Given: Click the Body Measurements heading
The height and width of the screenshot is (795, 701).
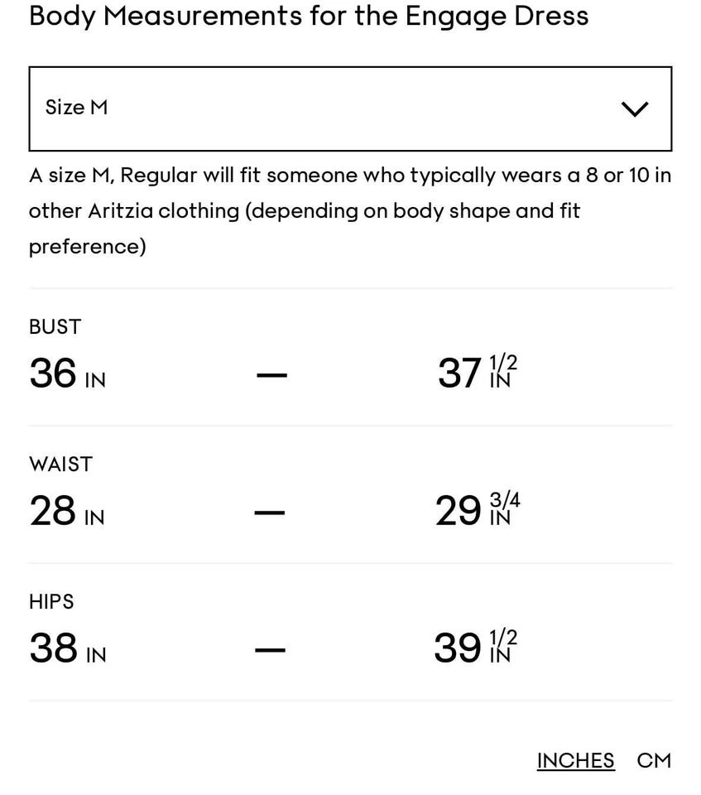Looking at the screenshot, I should [x=308, y=16].
